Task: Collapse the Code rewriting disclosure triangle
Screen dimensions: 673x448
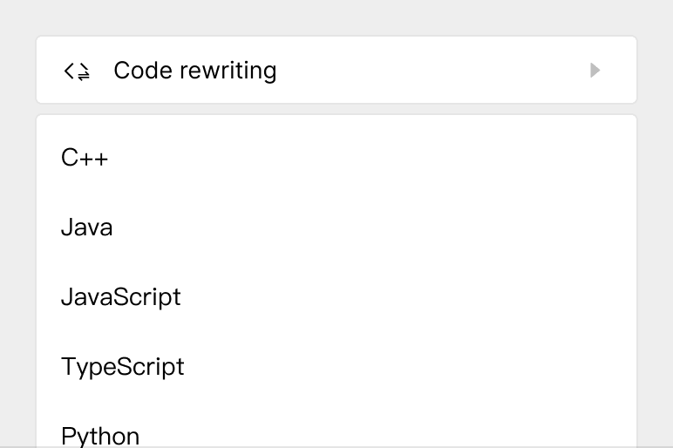Action: click(x=595, y=70)
